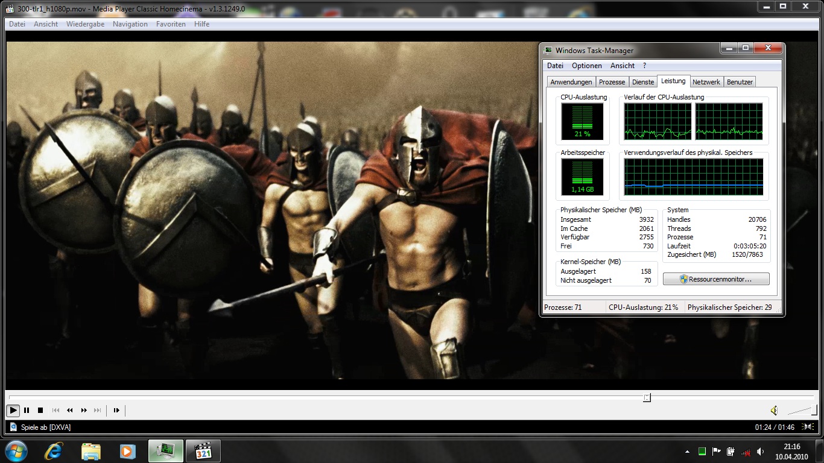Open Action Center flag icon in tray
824x463 pixels.
click(x=717, y=451)
